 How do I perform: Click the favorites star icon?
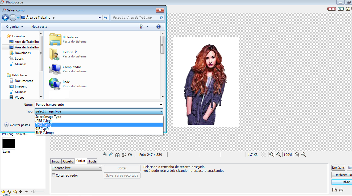[4, 191]
